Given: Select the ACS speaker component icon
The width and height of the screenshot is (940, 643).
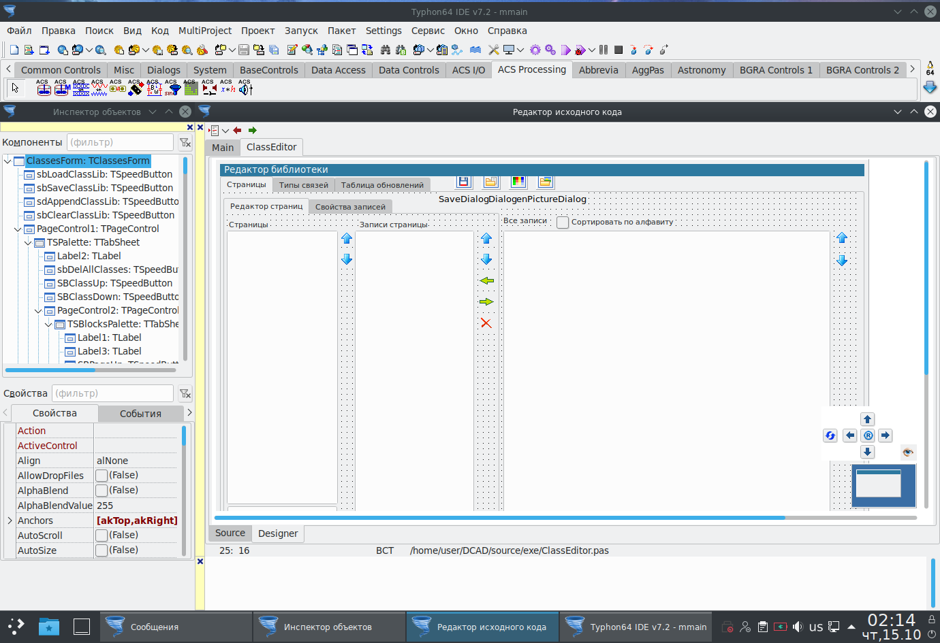Looking at the screenshot, I should click(245, 88).
